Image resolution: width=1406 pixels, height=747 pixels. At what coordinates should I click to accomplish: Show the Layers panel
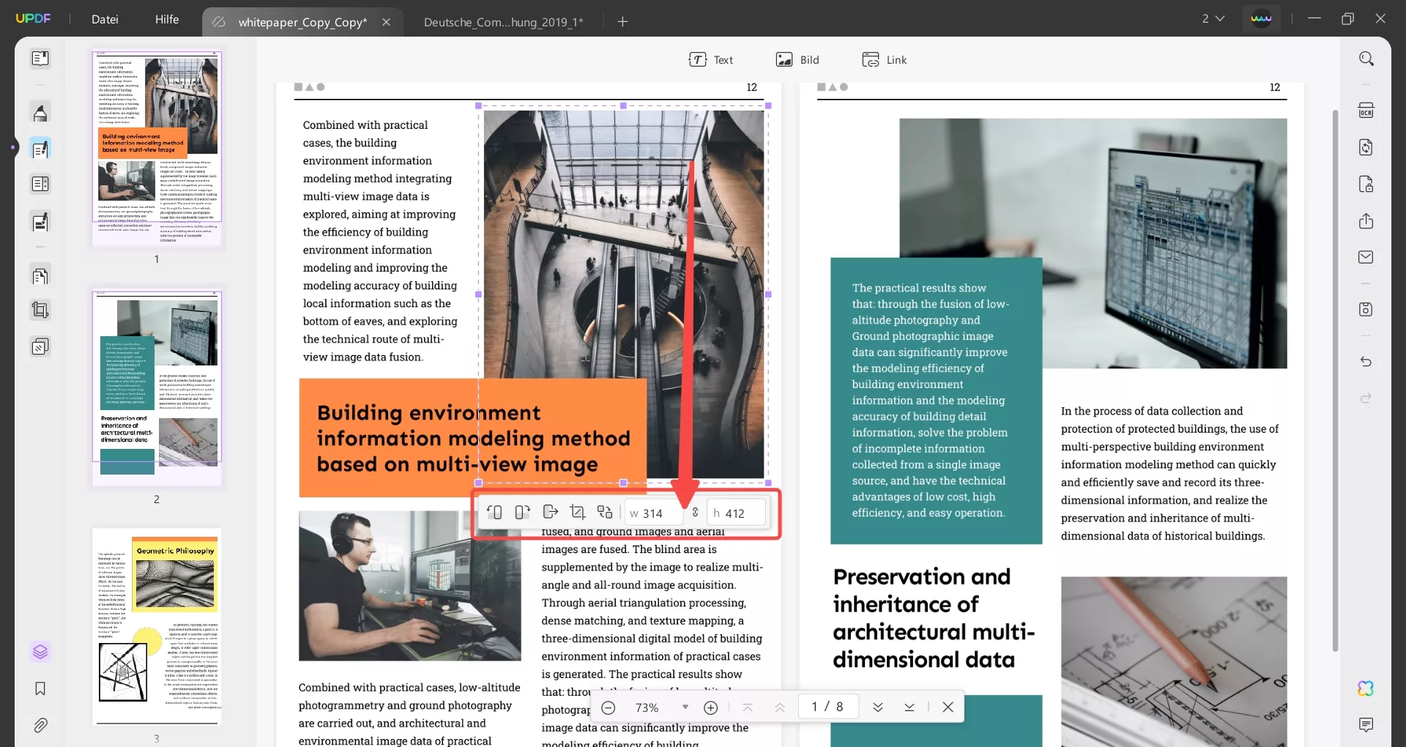(x=40, y=651)
